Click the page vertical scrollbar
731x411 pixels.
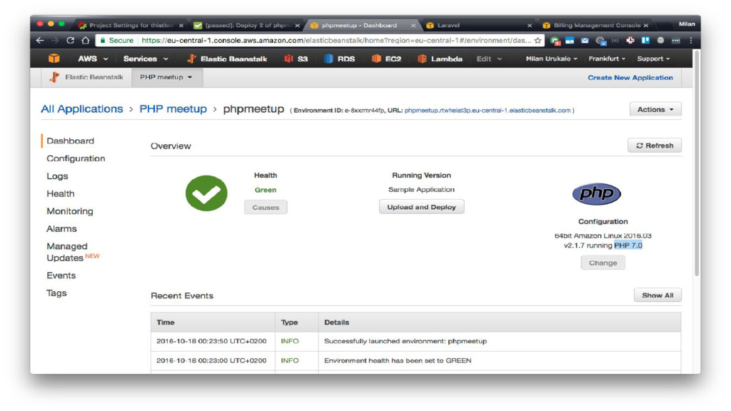click(697, 163)
